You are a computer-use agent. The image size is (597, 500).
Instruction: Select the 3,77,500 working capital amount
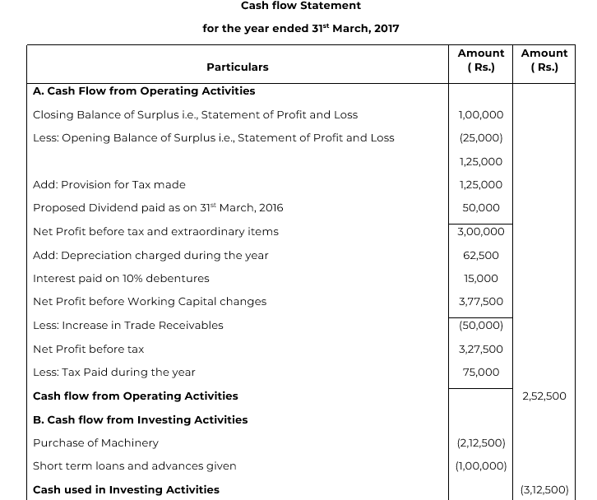481,302
